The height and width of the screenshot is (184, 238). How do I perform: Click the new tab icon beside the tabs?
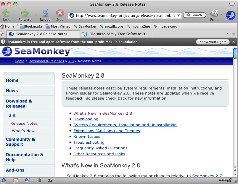(2, 34)
